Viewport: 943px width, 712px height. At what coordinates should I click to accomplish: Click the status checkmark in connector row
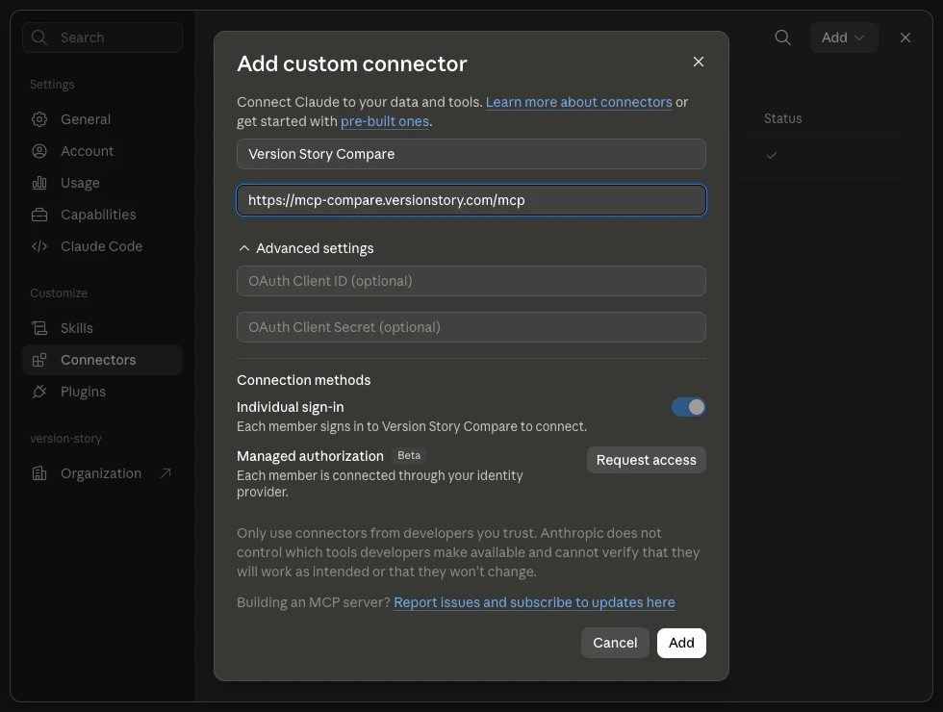772,155
